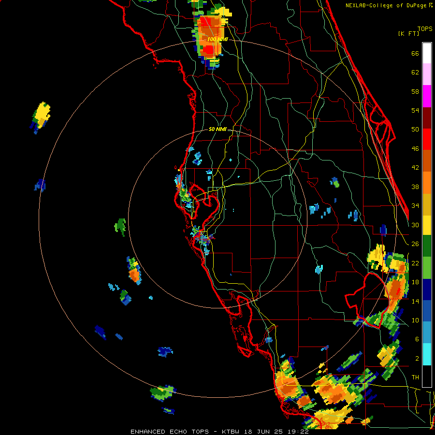
Task: Click the '26' value on the legend
Action: coord(415,244)
